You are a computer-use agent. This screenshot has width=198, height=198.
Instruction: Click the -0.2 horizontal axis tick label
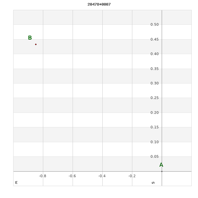[132, 176]
